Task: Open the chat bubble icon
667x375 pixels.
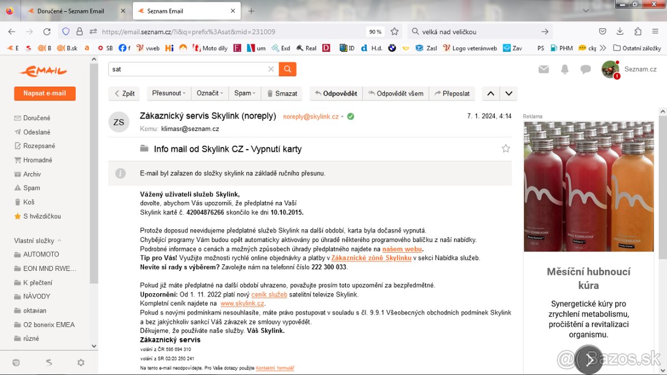Action: (585, 69)
